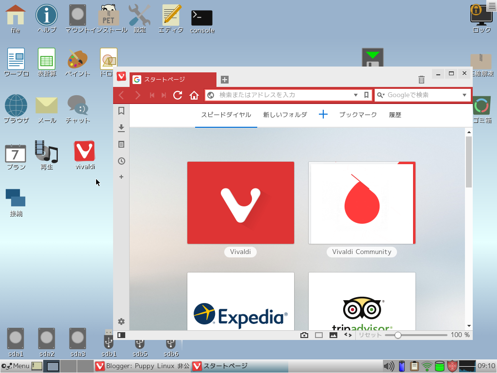Image resolution: width=497 pixels, height=373 pixels.
Task: Open the closed tabs trash can
Action: tap(421, 80)
